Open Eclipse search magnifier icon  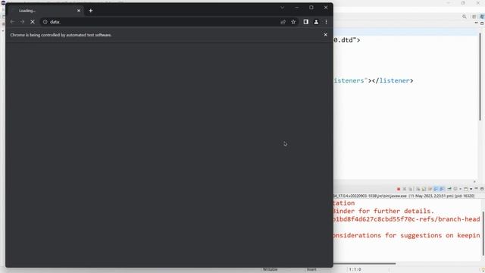pyautogui.click(x=465, y=17)
